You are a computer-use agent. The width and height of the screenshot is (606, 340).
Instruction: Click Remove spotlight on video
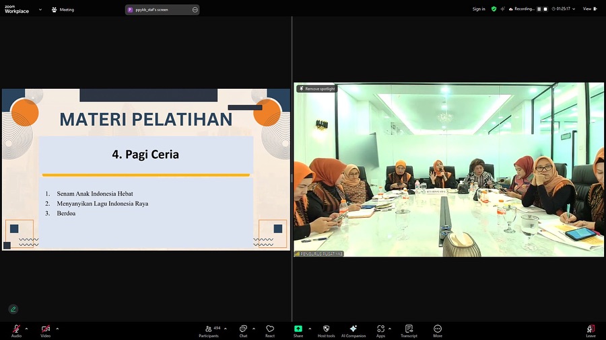tap(316, 89)
